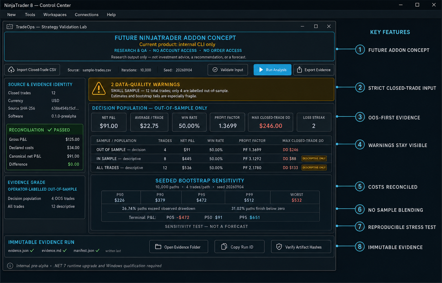This screenshot has width=442, height=283.
Task: Click the Difference value $0.00
Action: click(x=74, y=164)
